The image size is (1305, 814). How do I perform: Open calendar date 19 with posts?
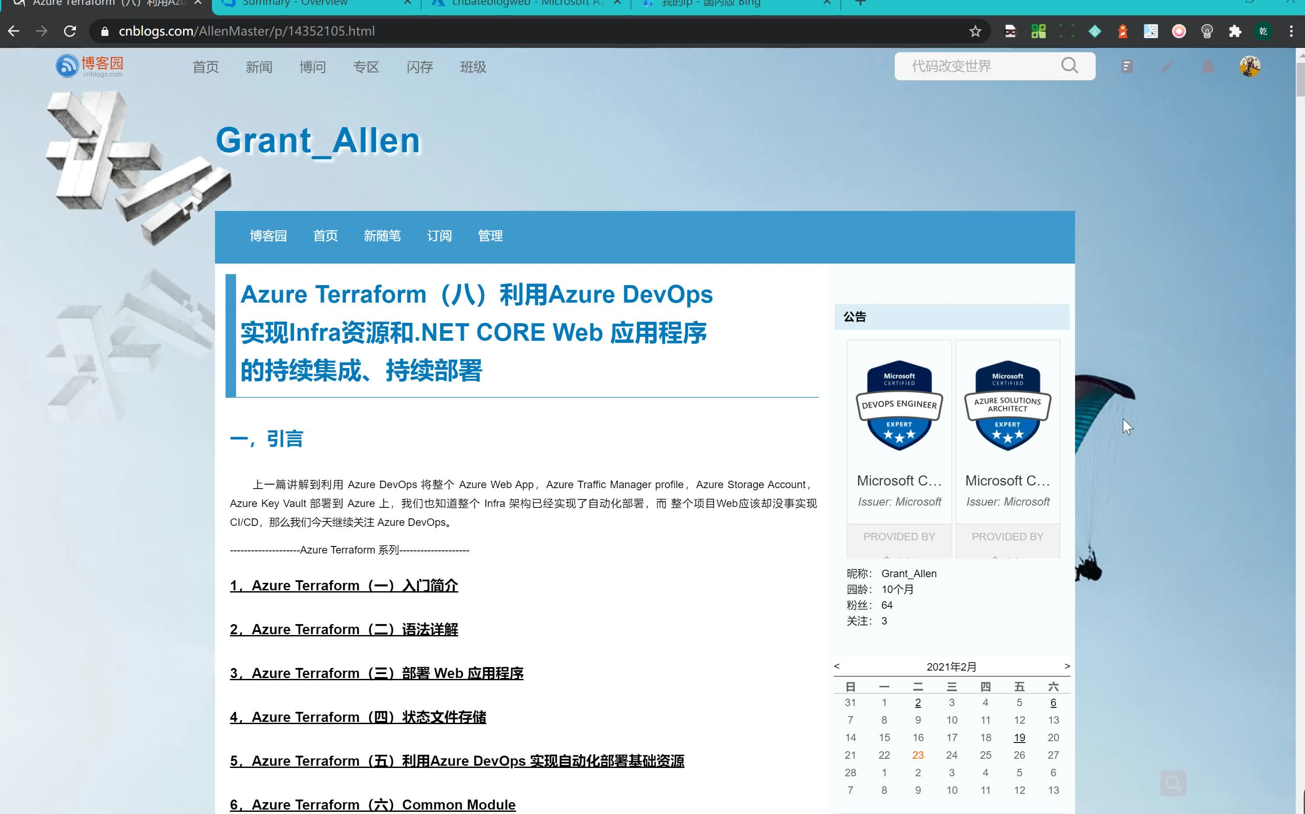click(1019, 738)
